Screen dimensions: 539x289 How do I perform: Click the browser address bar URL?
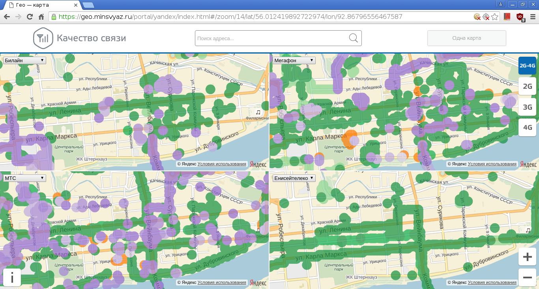[x=230, y=17]
